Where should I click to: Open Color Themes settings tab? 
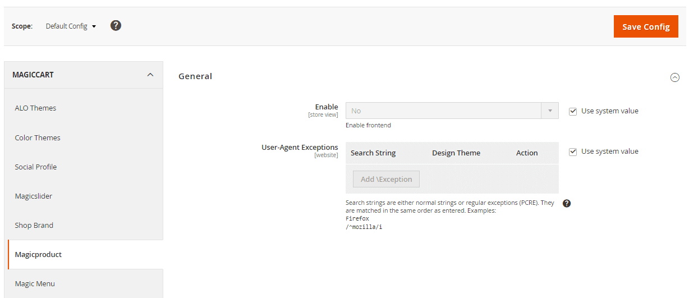tap(38, 137)
